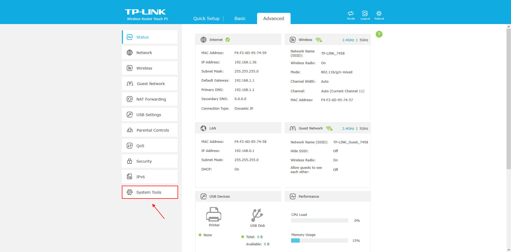Go to USB Settings

[150, 114]
